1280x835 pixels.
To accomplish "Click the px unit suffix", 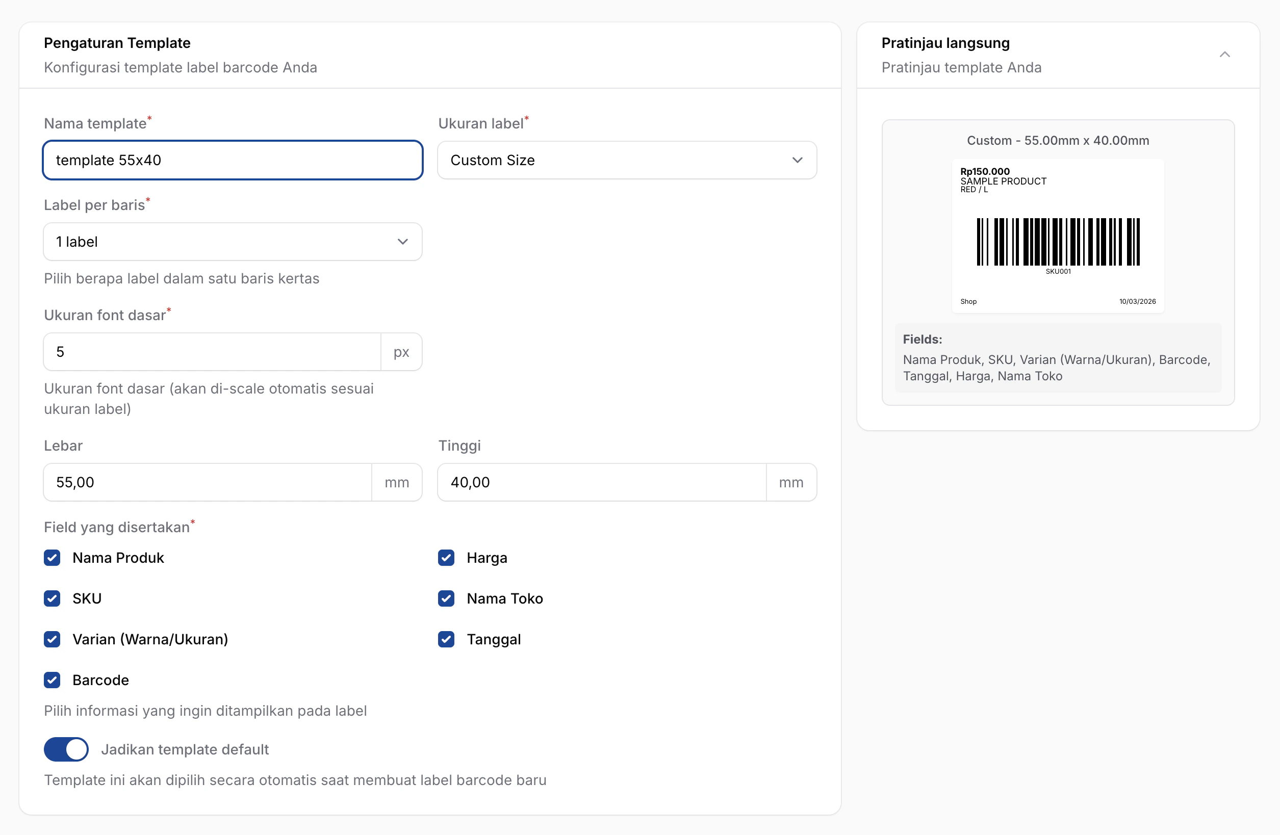I will (x=401, y=352).
